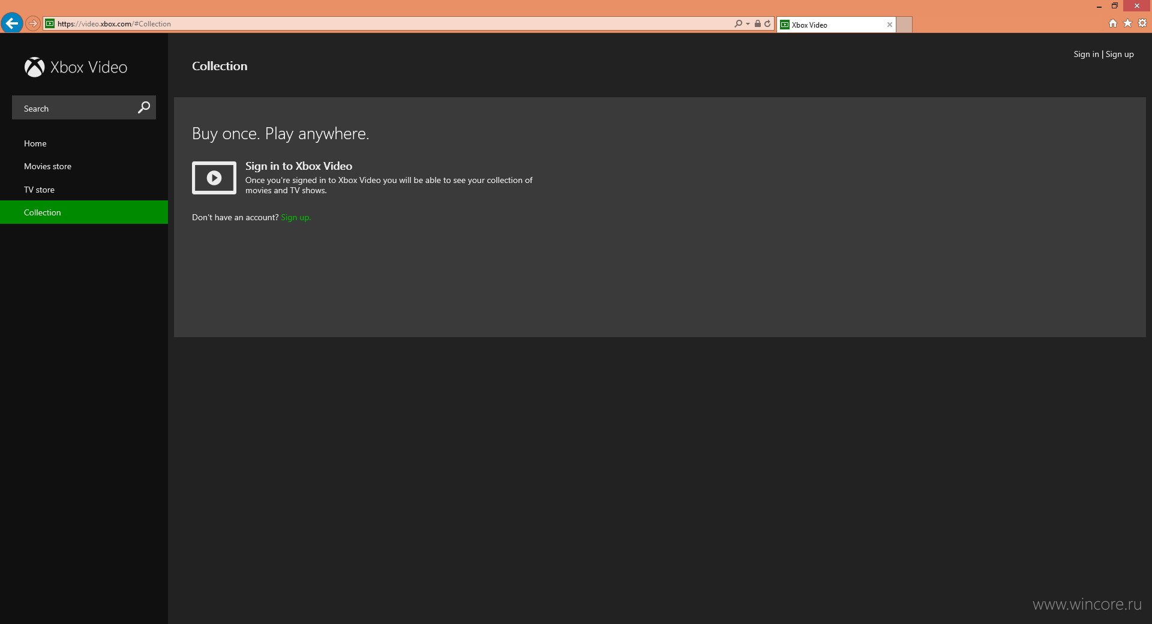Select the Xbox Video browser tab
1152x624 pixels.
836,25
